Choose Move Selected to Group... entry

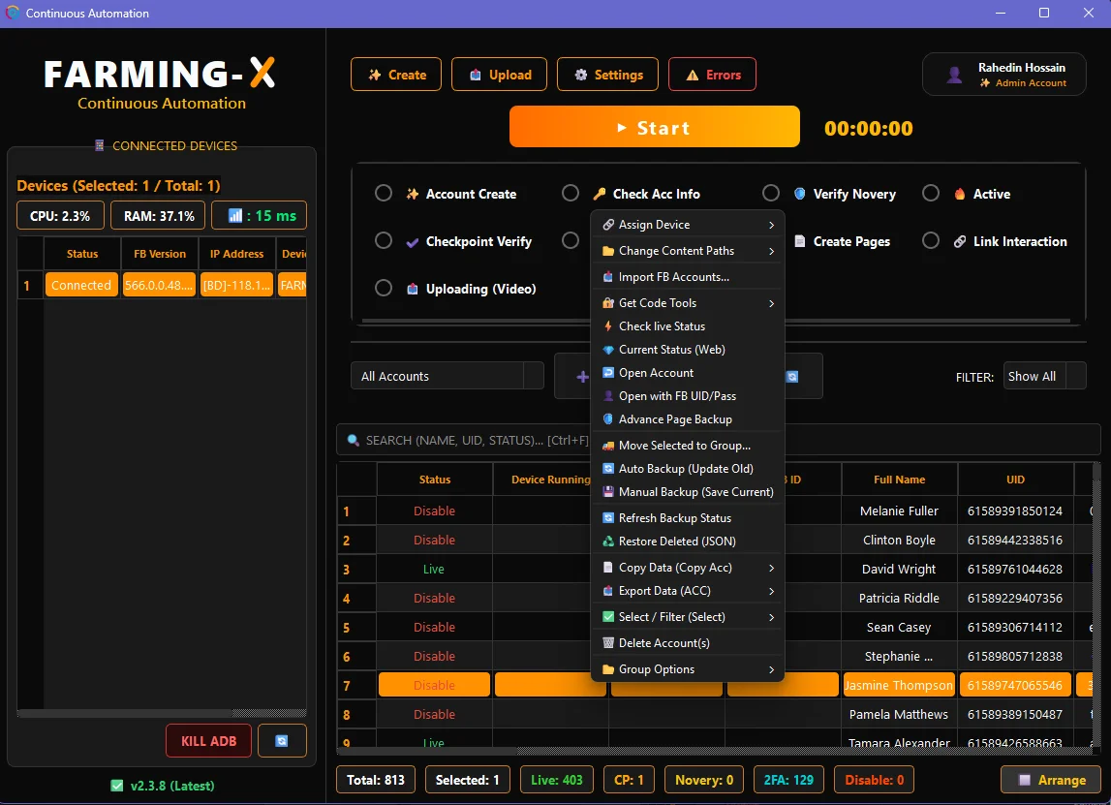click(x=688, y=445)
